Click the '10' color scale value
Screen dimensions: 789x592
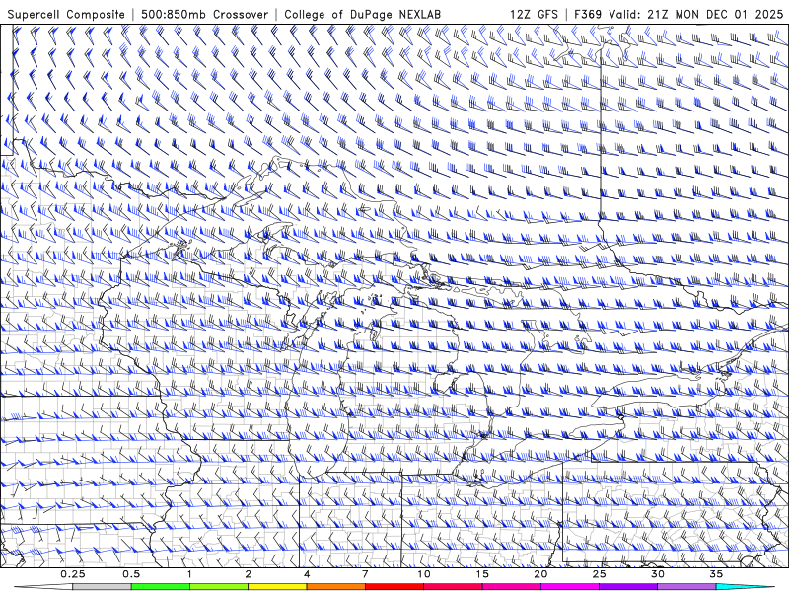pyautogui.click(x=424, y=574)
